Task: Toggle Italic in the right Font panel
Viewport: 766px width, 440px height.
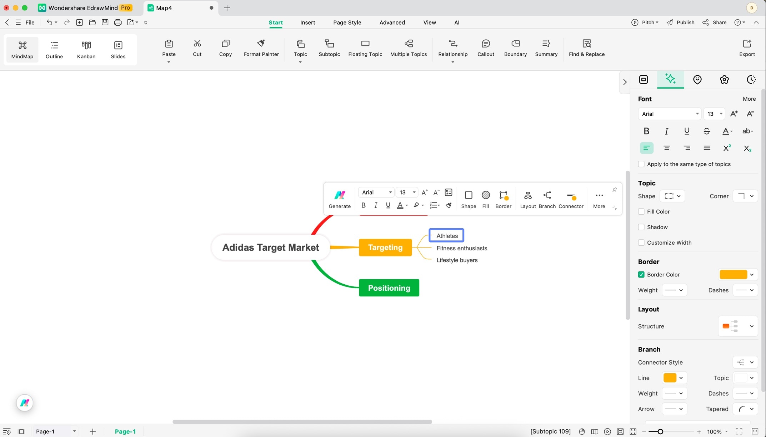Action: [666, 131]
